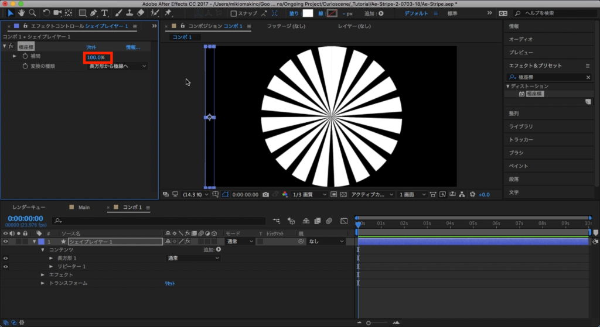This screenshot has width=600, height=327.
Task: Open the レンダーキュー tab
Action: pos(29,207)
